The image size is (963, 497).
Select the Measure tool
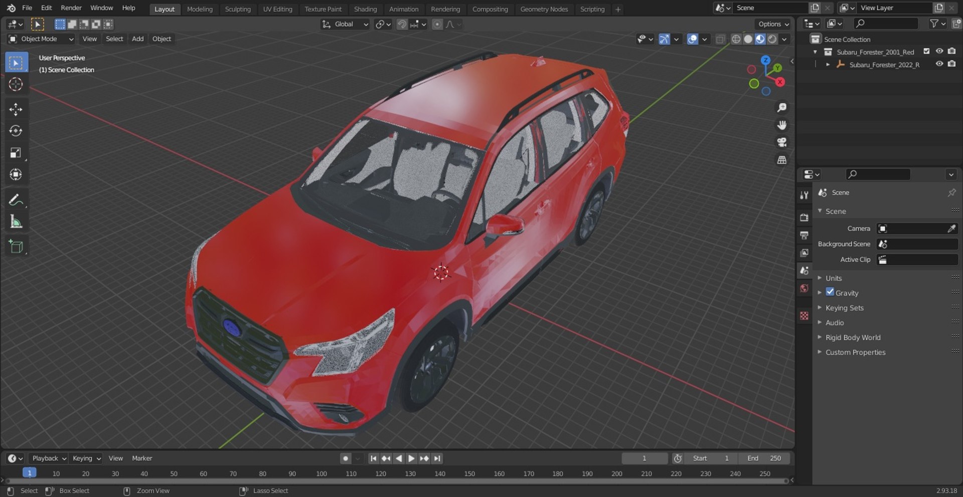click(16, 221)
